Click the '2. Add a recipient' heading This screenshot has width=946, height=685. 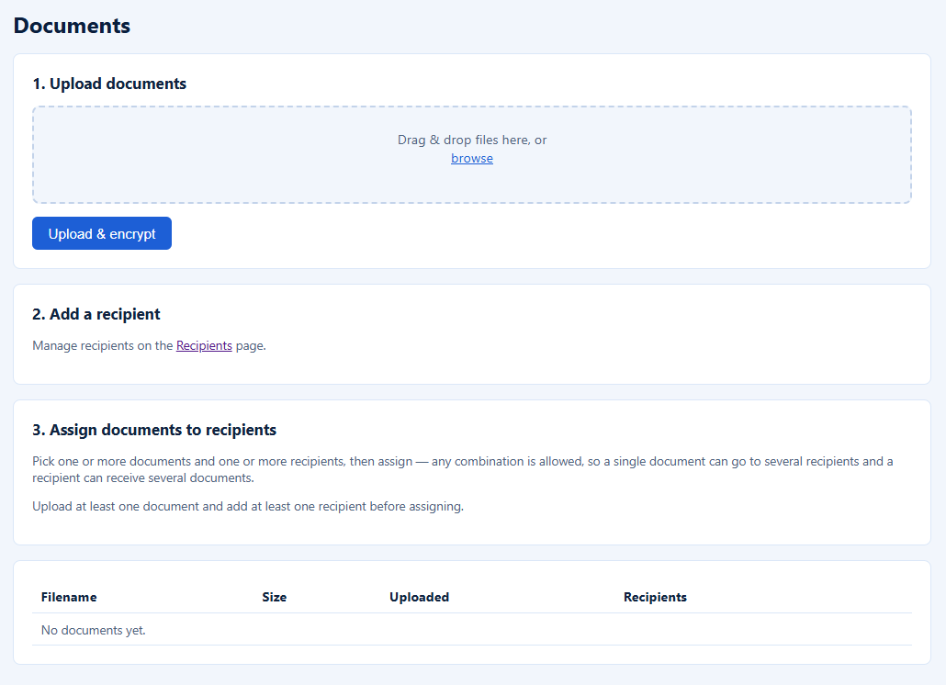(x=96, y=314)
